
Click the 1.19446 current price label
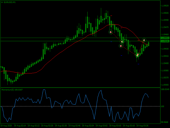(x=165, y=41)
